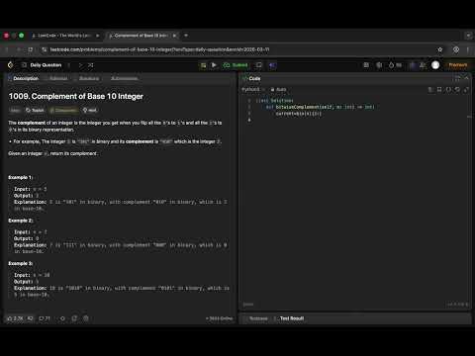The height and width of the screenshot is (356, 475).
Task: Click the braces icon in editor toolbar
Action: pos(448,89)
